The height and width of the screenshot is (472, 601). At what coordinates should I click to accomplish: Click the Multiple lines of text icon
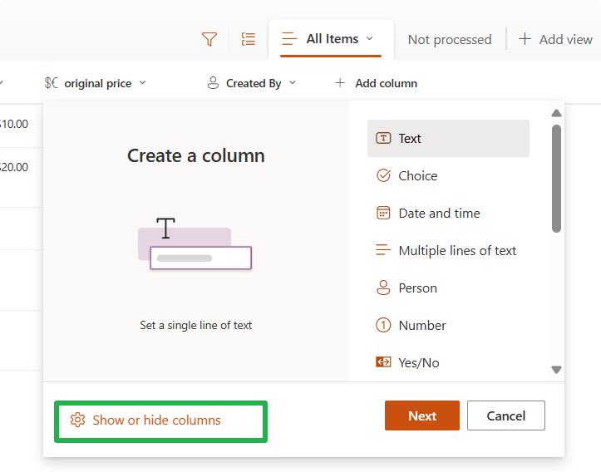point(383,250)
